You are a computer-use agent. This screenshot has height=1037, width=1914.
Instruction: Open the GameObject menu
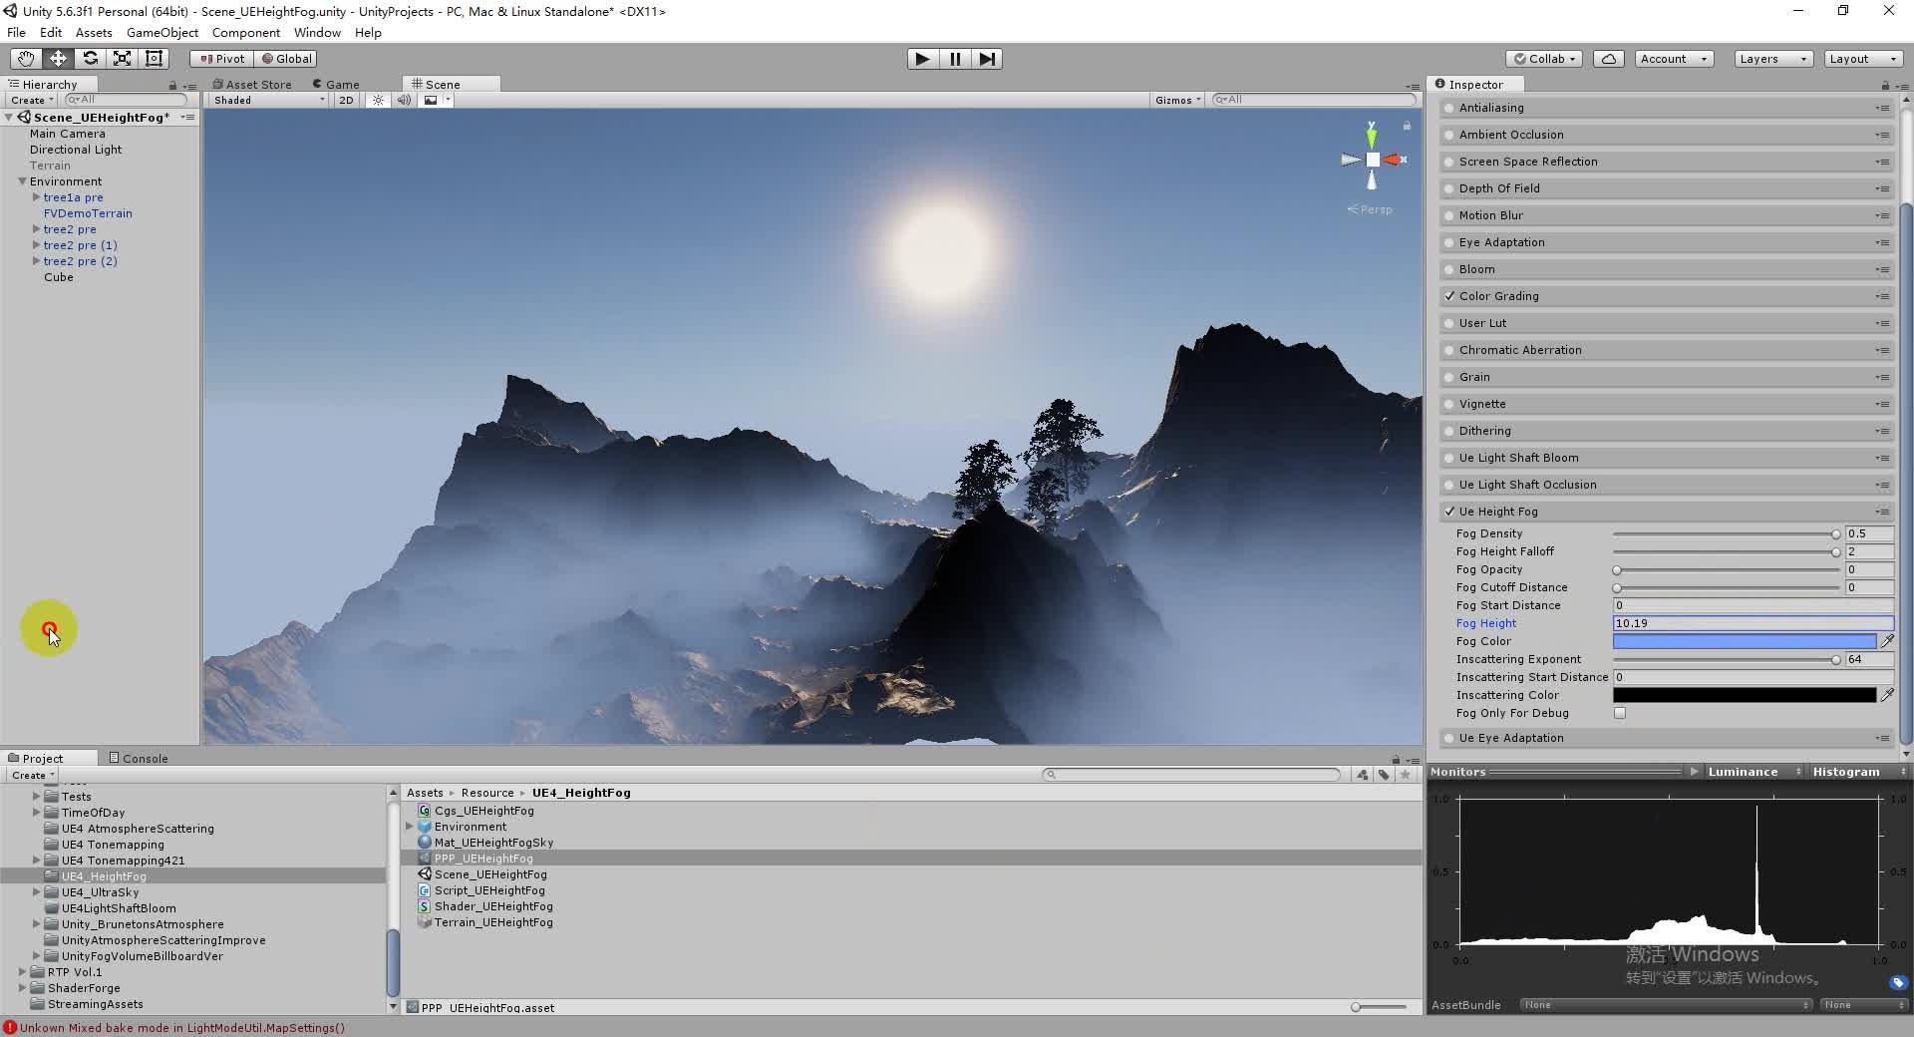pos(162,32)
